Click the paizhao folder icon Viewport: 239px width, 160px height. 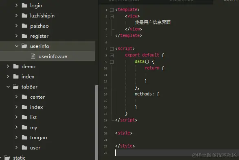[24, 26]
